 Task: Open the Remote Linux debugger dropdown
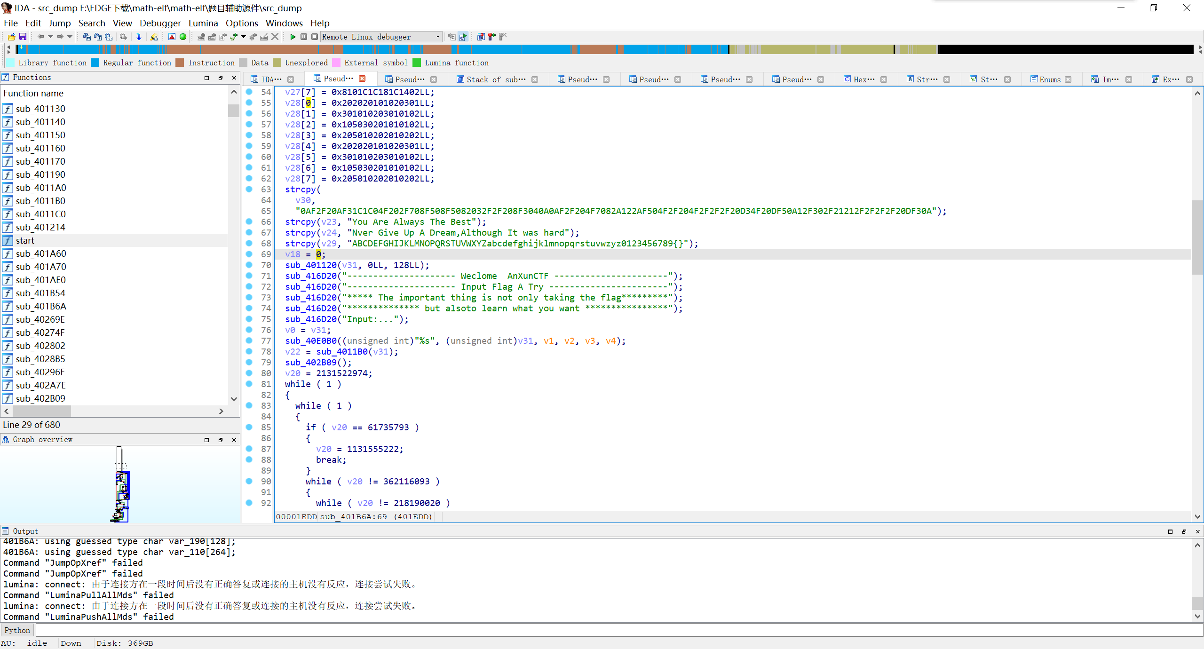click(437, 37)
